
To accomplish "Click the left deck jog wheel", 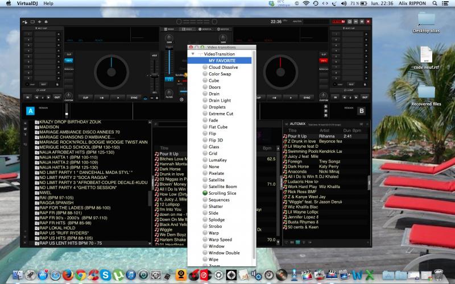I will [111, 73].
